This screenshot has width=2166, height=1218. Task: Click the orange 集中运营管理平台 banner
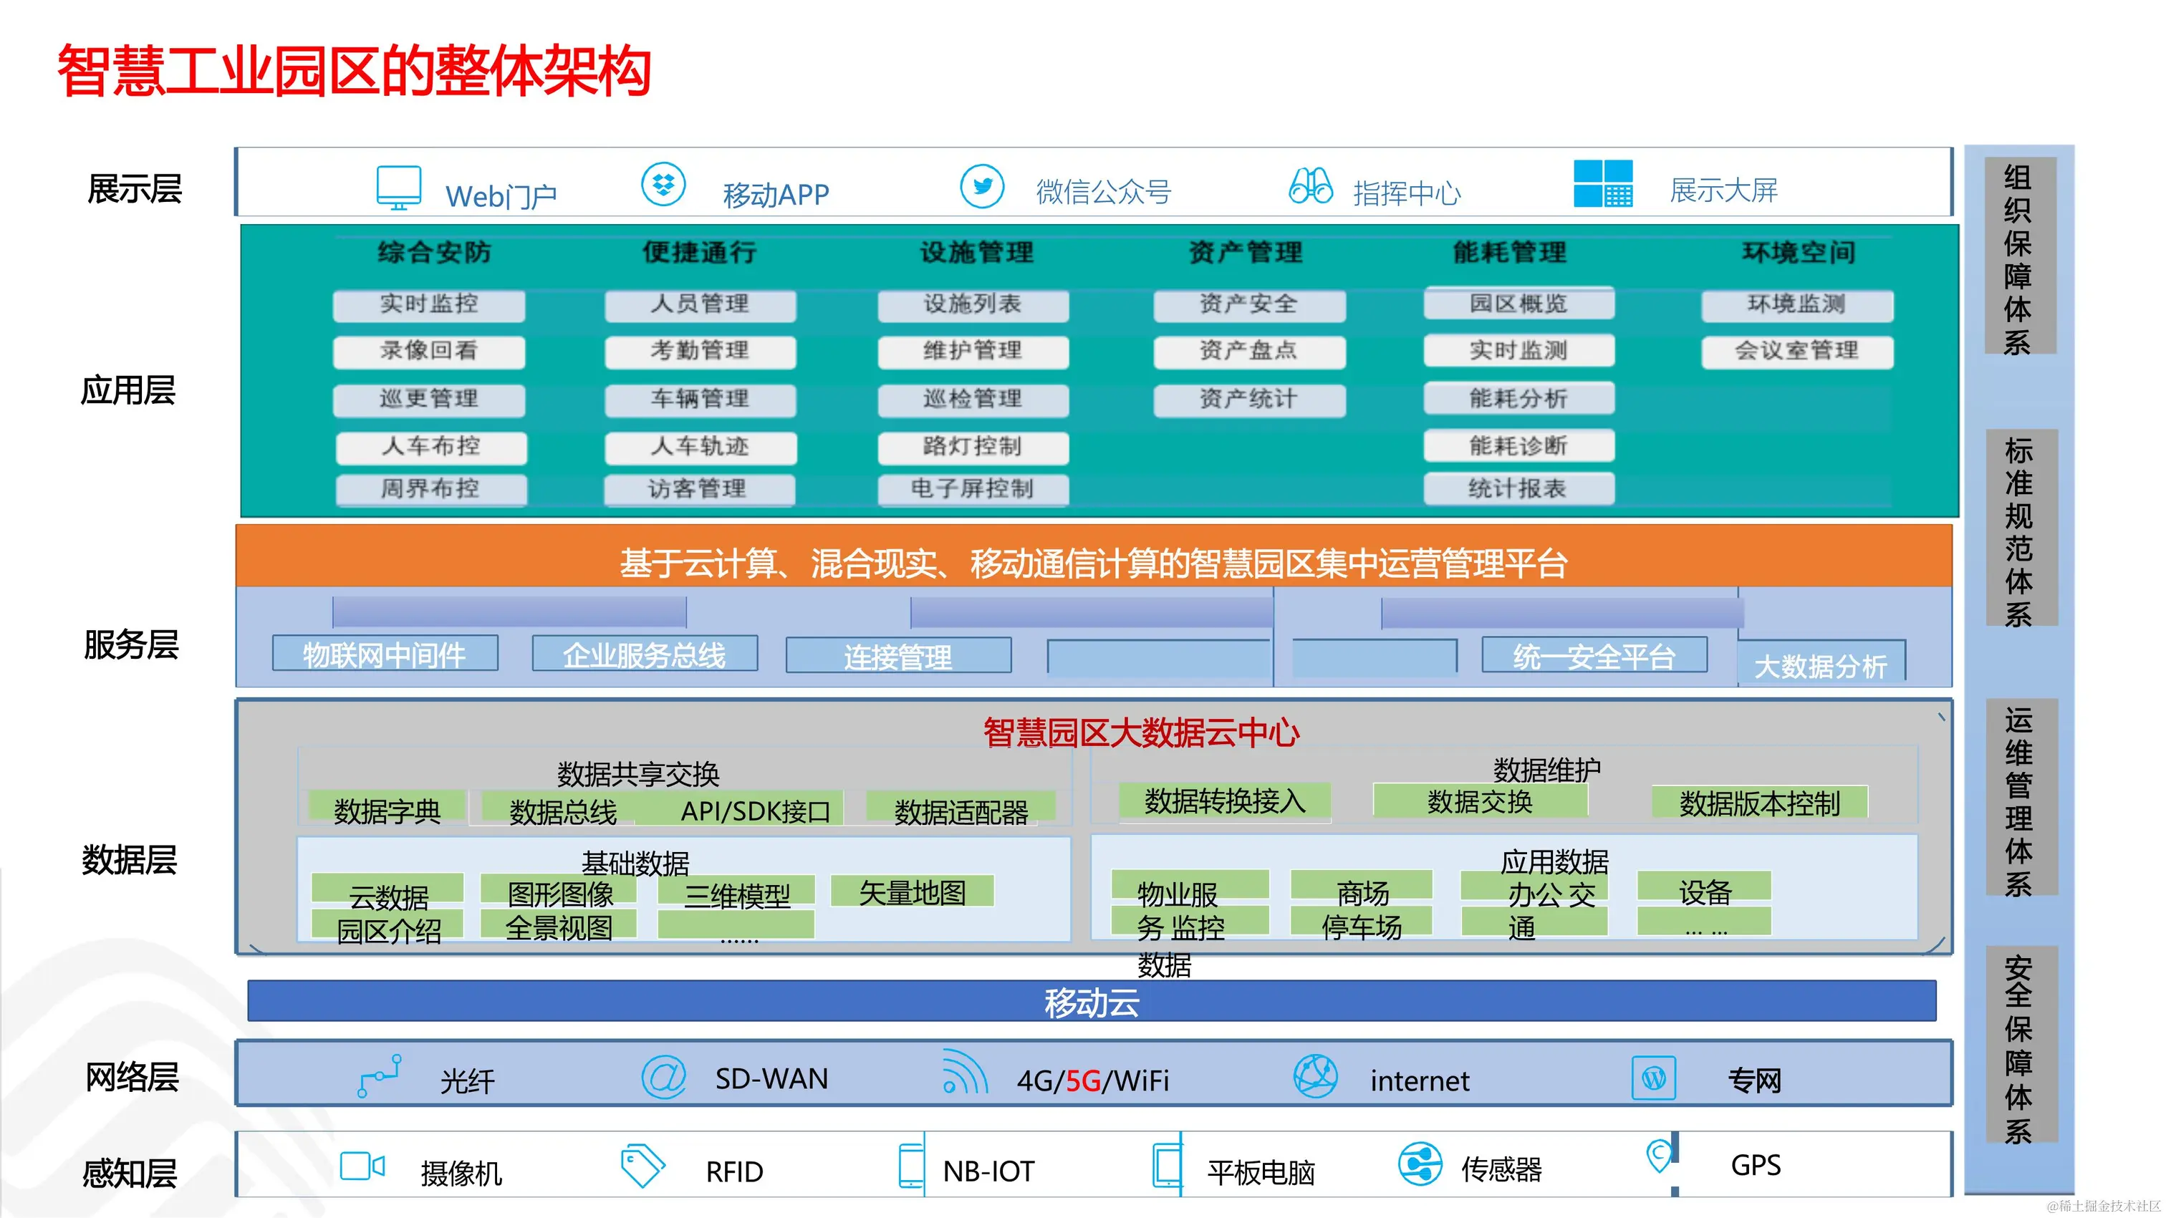coord(1093,556)
